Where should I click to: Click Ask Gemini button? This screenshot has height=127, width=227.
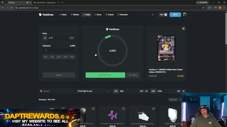tap(202, 2)
